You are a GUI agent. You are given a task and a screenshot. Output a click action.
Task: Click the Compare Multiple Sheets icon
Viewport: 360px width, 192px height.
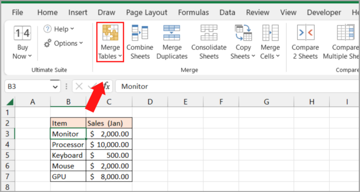[x=346, y=32]
